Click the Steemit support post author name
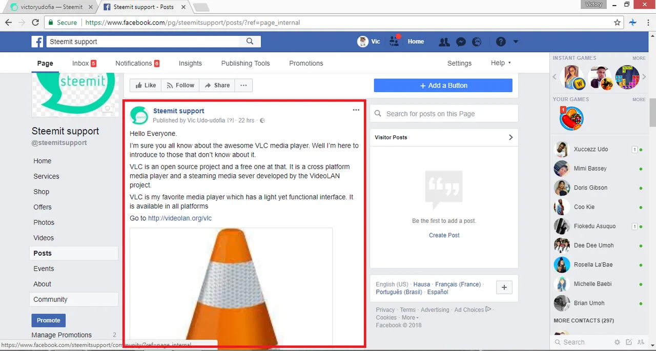This screenshot has width=656, height=351. [x=178, y=111]
